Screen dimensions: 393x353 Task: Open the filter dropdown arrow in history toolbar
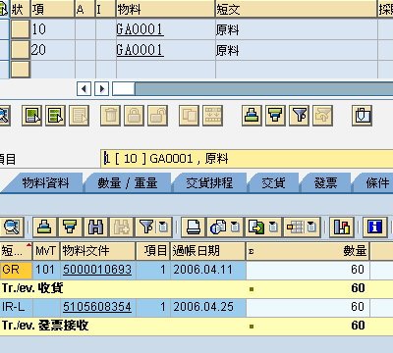coord(163,227)
